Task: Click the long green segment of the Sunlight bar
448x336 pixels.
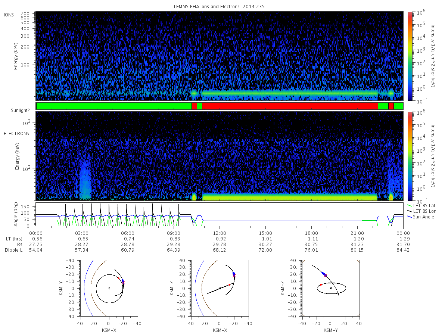Action: tap(114, 106)
